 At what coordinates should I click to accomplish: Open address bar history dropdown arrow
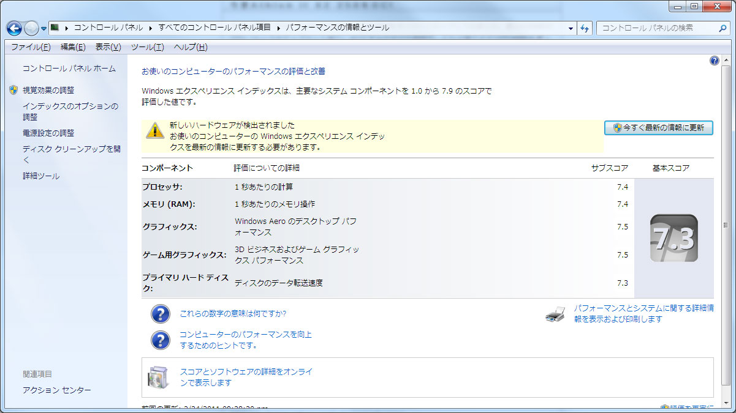(x=571, y=28)
